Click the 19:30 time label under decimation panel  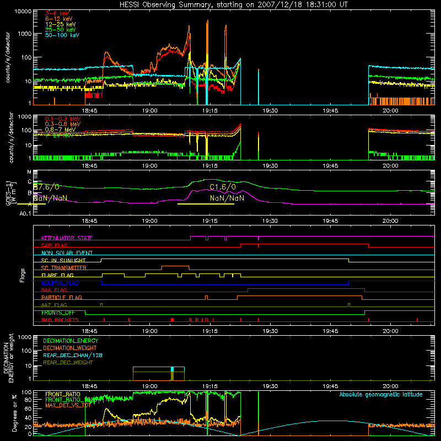[x=270, y=386]
